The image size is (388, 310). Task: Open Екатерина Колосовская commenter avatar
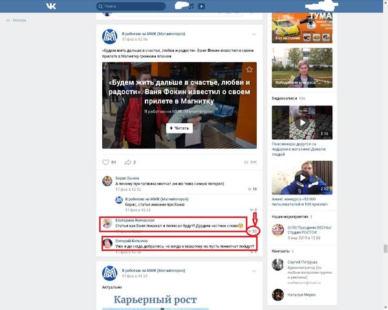107,223
